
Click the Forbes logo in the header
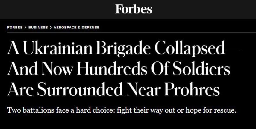pyautogui.click(x=133, y=9)
